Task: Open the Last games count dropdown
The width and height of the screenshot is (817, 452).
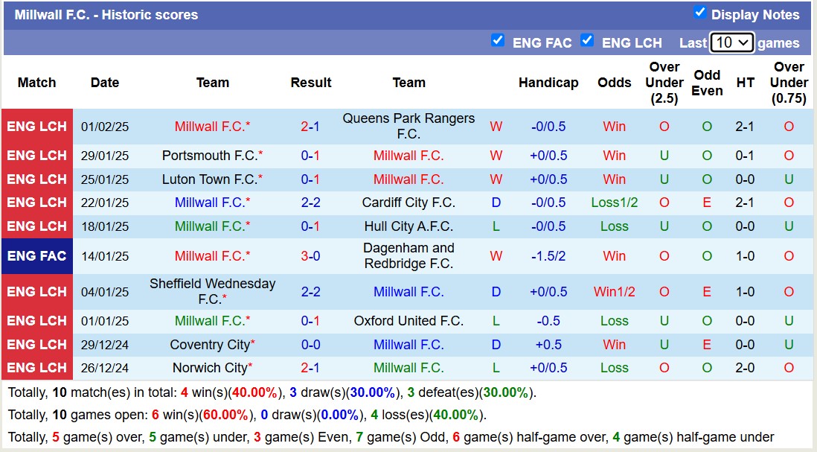Action: tap(732, 42)
